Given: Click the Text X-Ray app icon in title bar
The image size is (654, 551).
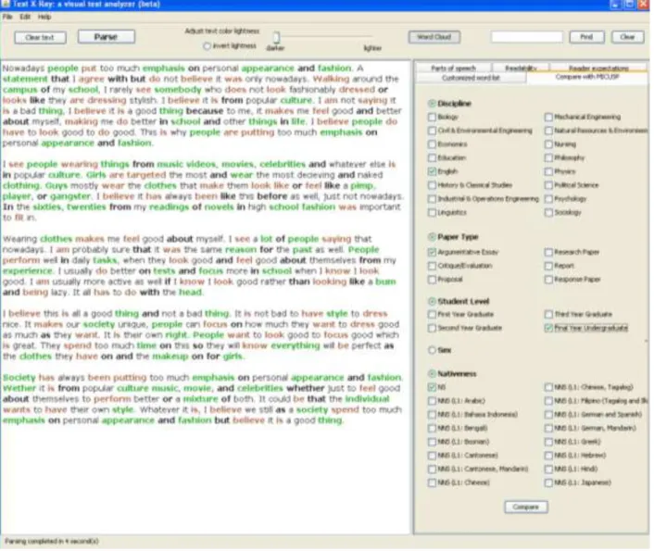Looking at the screenshot, I should 5,5.
